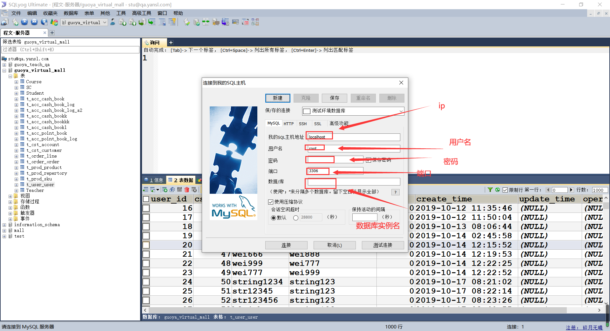Select the default session timeout radio
The image size is (610, 331).
[273, 218]
